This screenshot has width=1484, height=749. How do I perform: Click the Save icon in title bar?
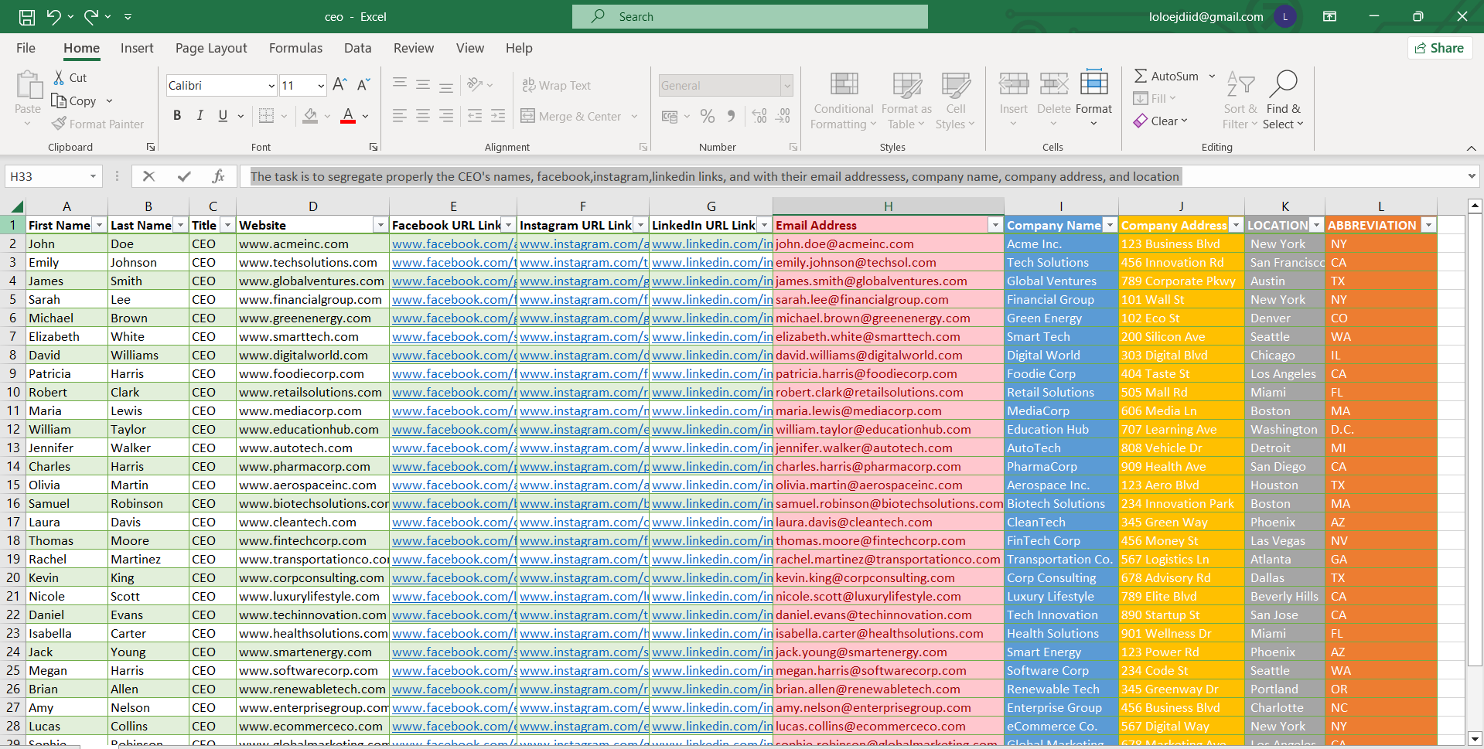click(27, 16)
